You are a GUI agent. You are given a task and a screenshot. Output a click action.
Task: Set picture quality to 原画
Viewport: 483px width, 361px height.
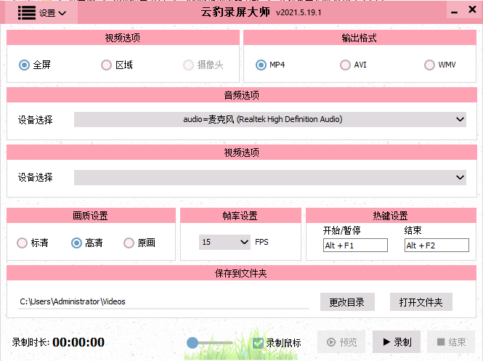[x=129, y=243]
